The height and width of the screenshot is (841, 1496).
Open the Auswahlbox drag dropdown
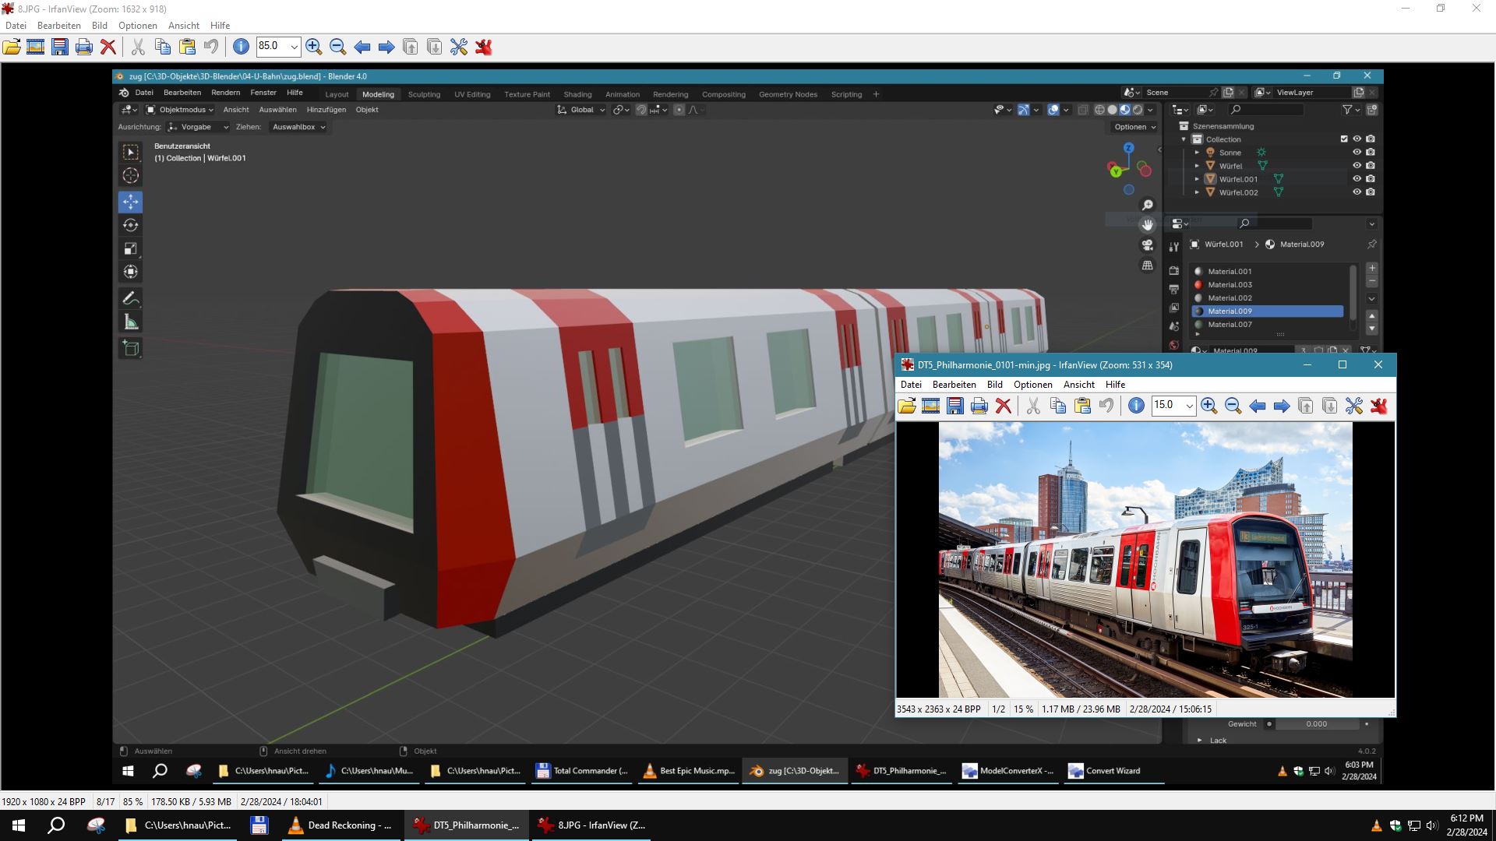[298, 127]
